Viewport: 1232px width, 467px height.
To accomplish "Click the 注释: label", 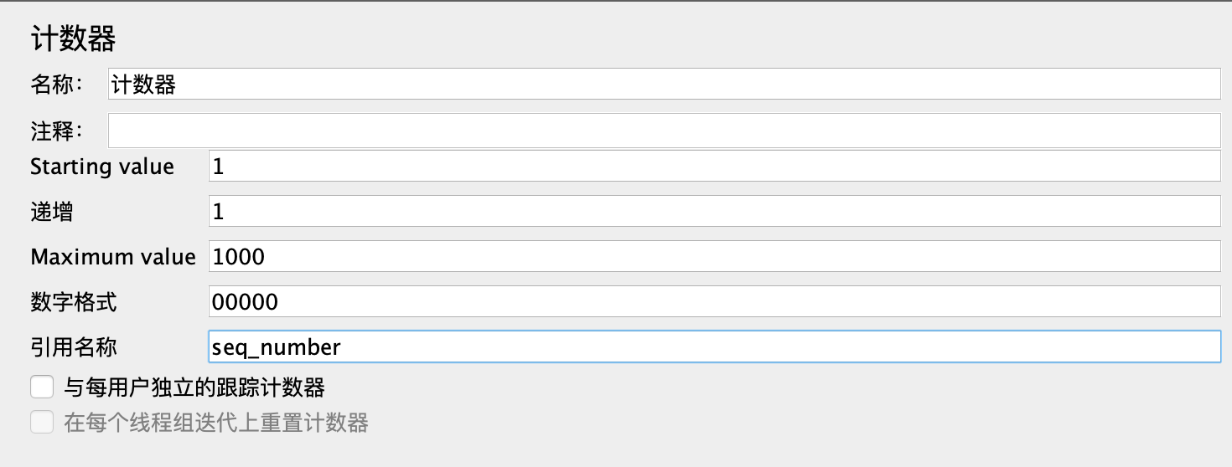I will pos(56,131).
